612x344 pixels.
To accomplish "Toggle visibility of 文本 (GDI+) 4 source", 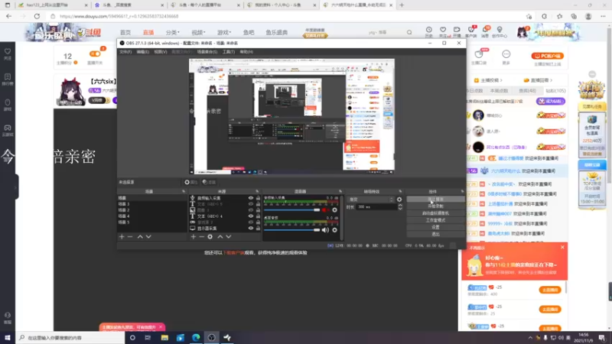I will (251, 216).
